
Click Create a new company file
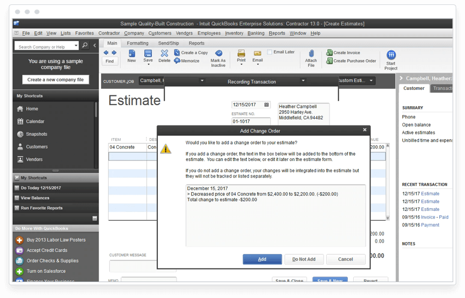click(x=55, y=79)
